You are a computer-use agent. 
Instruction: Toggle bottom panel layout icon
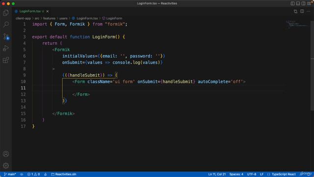[298, 3]
